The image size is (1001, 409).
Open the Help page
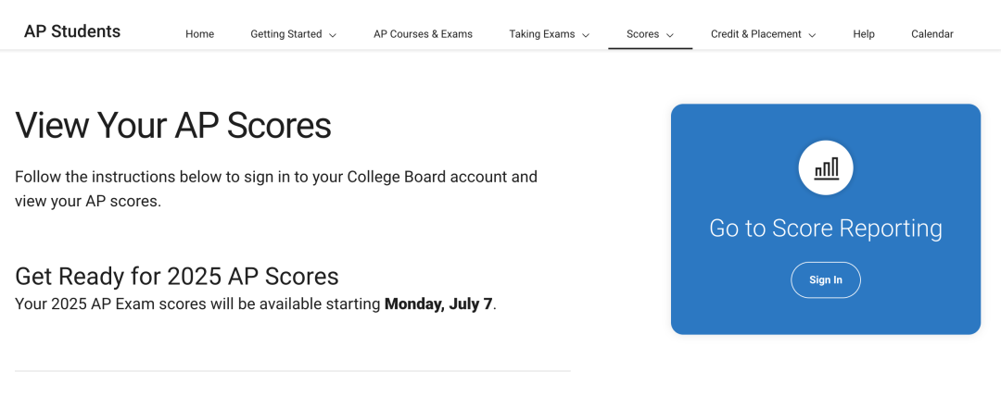point(864,34)
